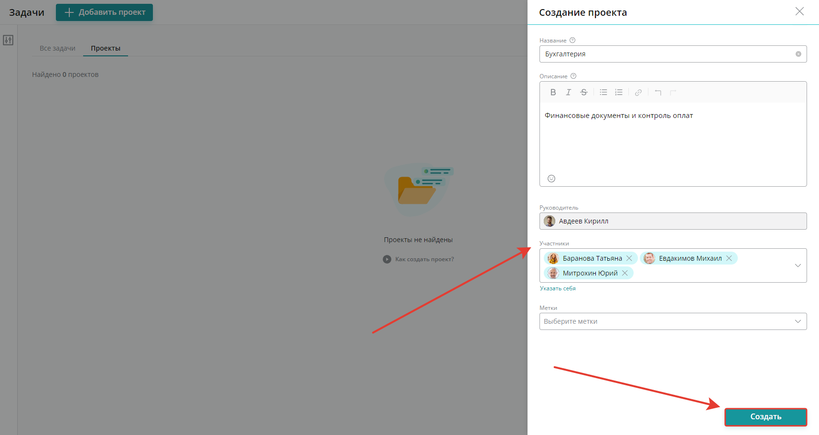
Task: Remove Евдакимов Михаил from participants
Action: click(x=729, y=258)
